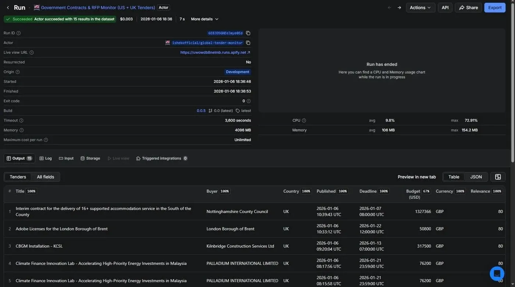Show help for the Live view URL

tap(31, 53)
